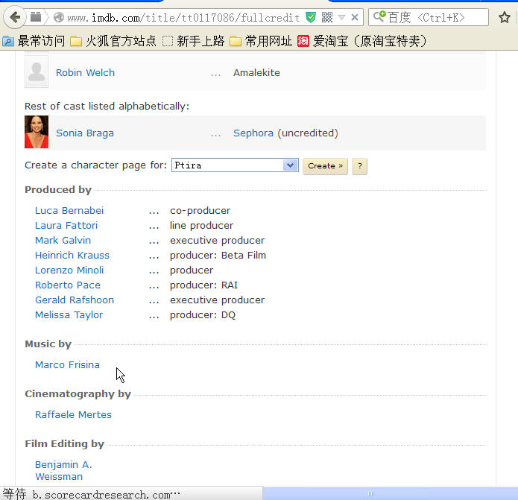This screenshot has width=518, height=500.
Task: Click 'Rest of cast listed alphabetically' text
Action: (107, 107)
